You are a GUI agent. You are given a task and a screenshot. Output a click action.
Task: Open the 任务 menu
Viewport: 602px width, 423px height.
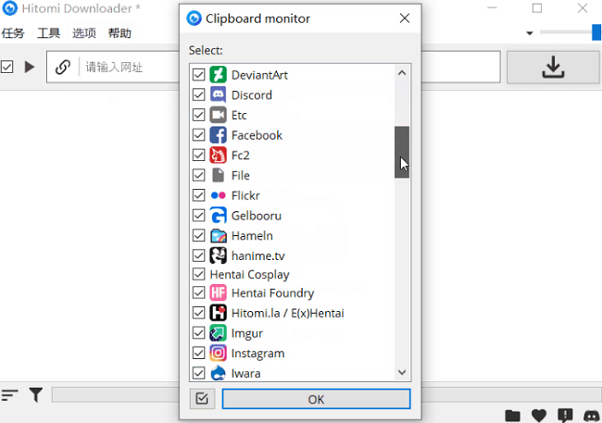13,33
